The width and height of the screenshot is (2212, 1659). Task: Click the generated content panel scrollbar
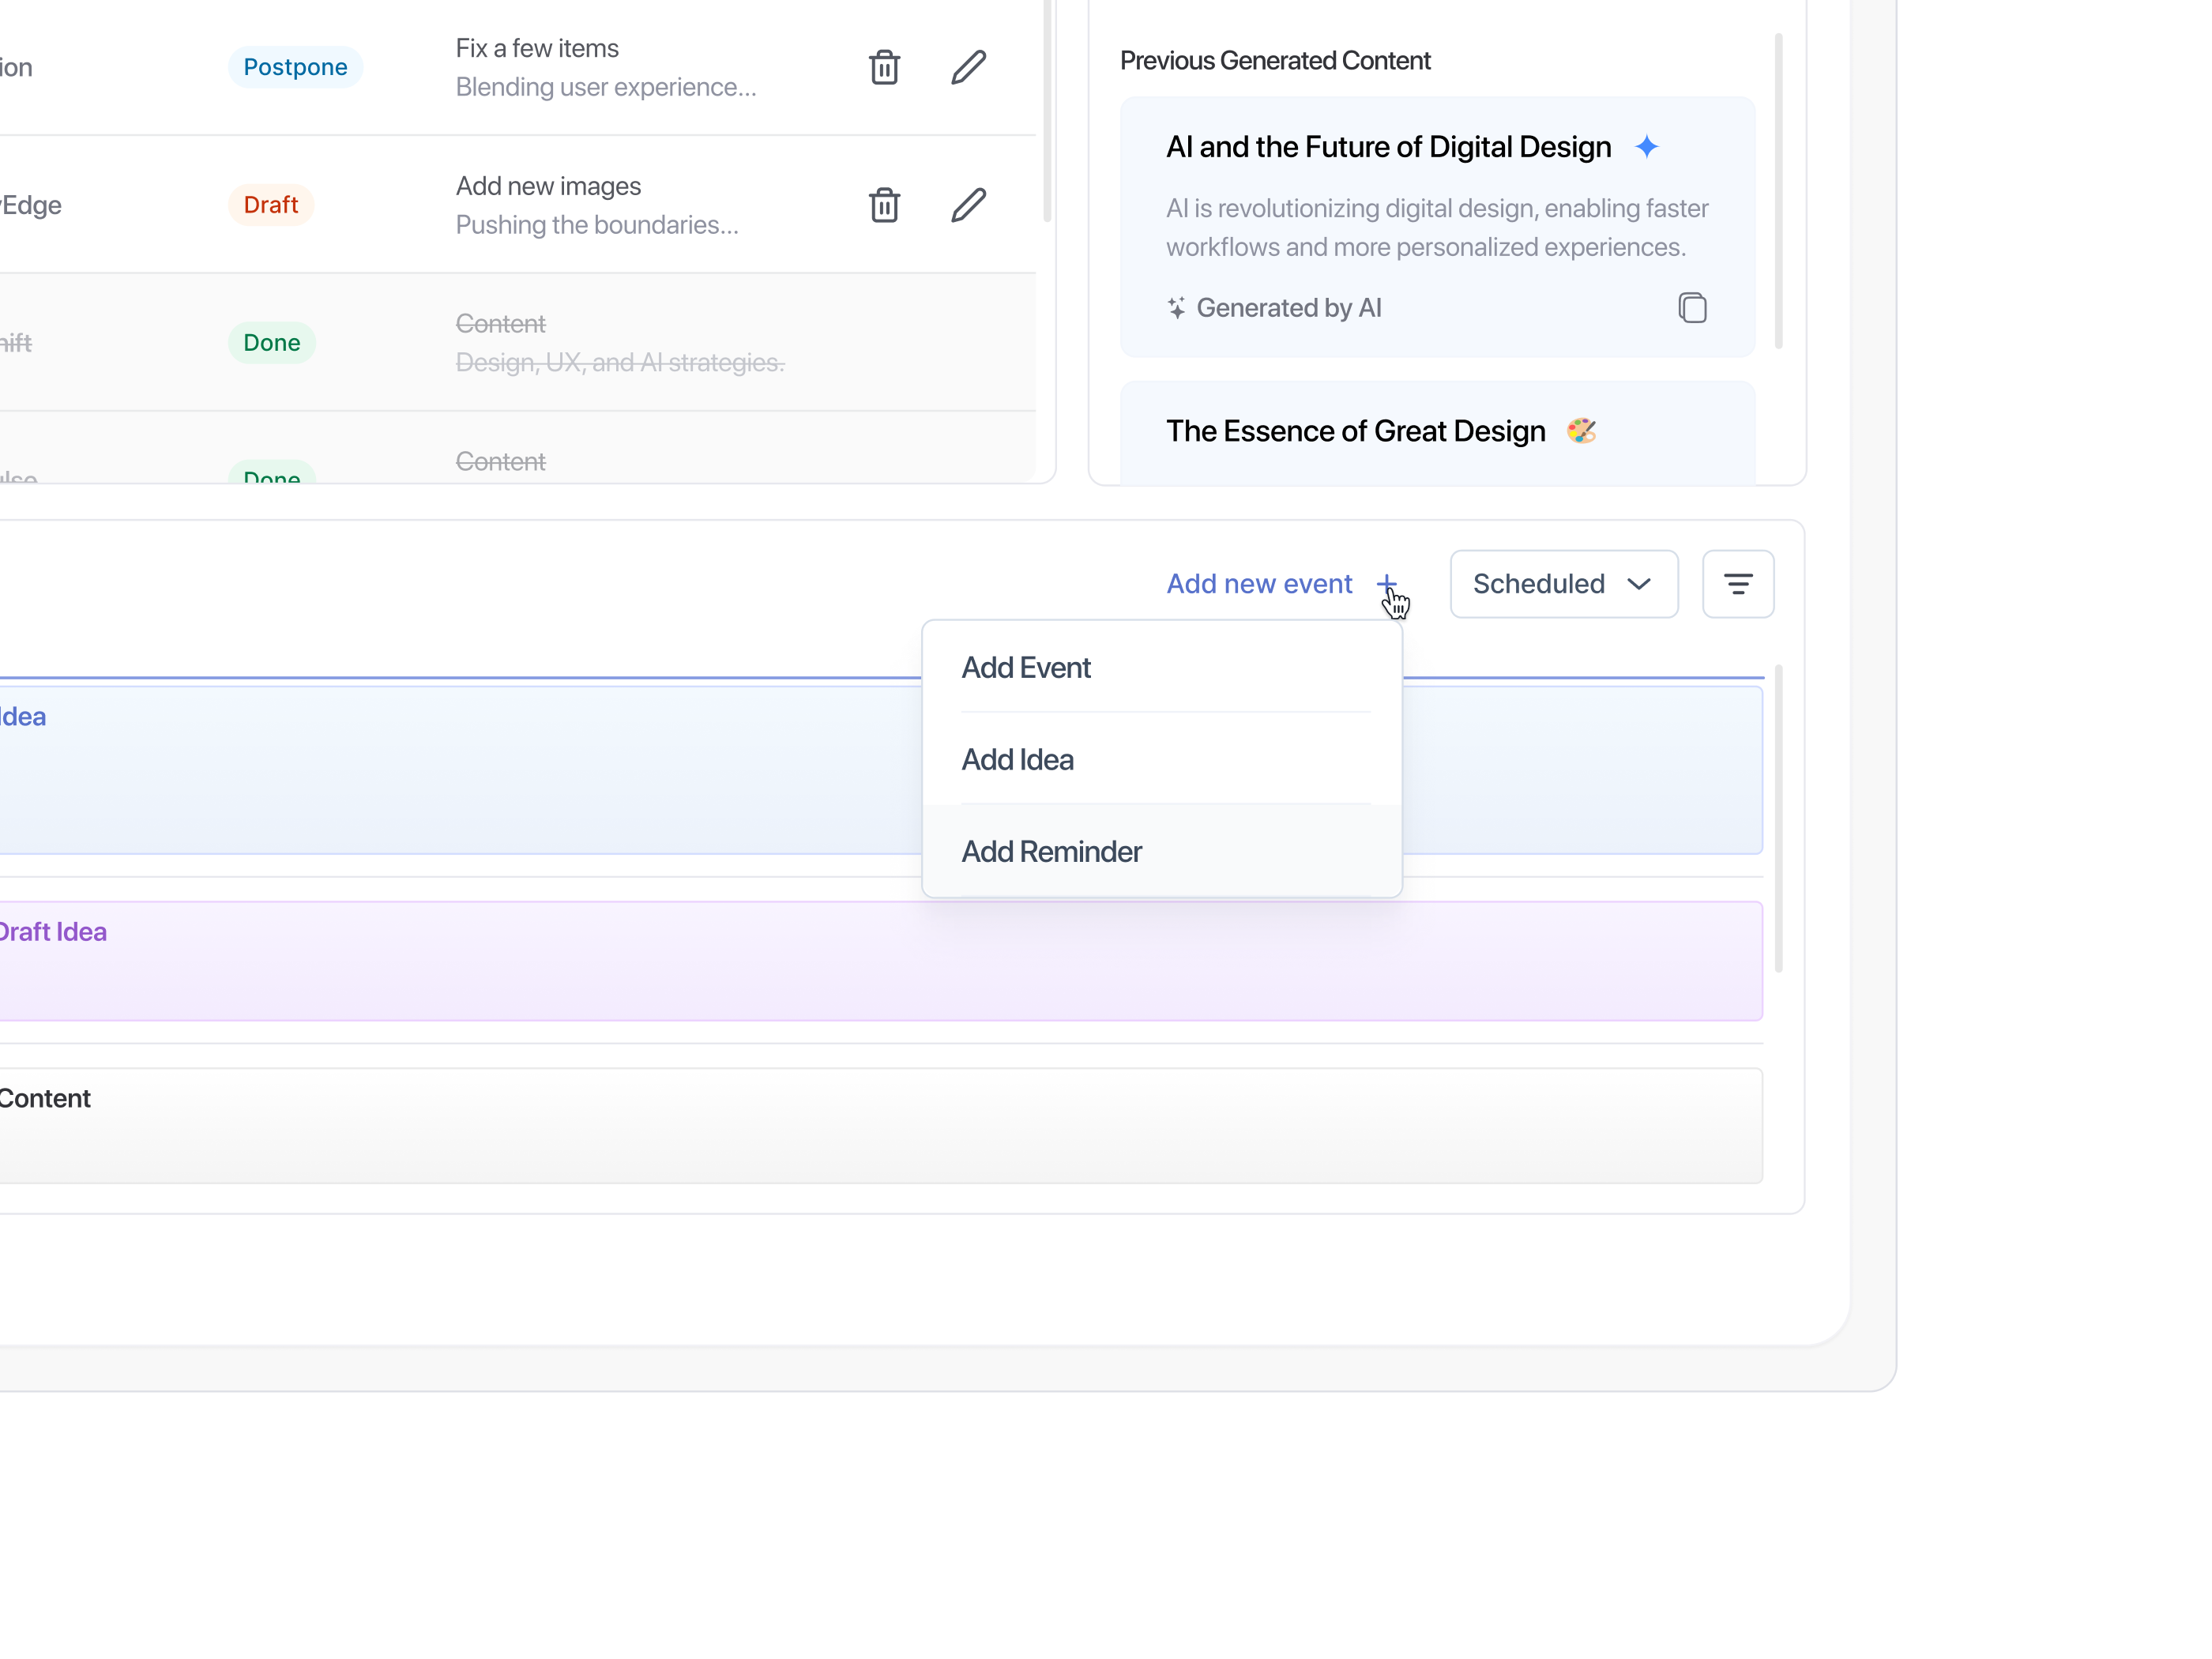tap(1778, 190)
